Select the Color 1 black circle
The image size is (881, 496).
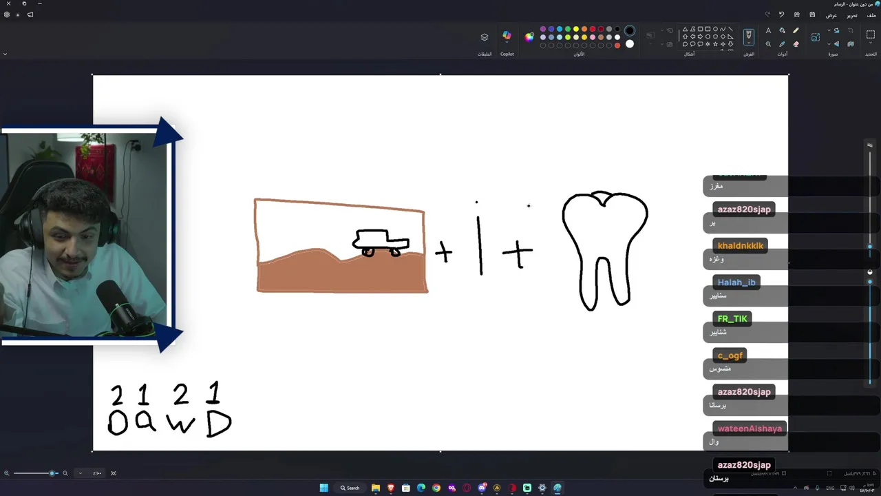tap(629, 30)
